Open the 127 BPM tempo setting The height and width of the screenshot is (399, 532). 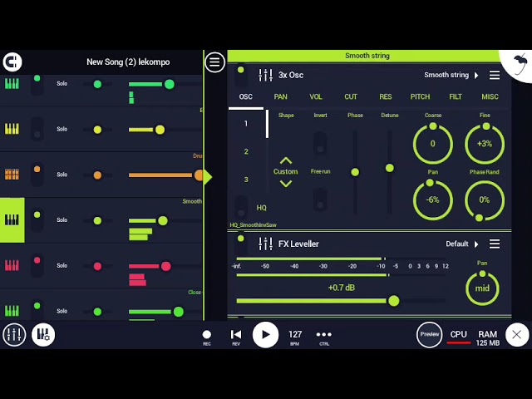point(295,337)
